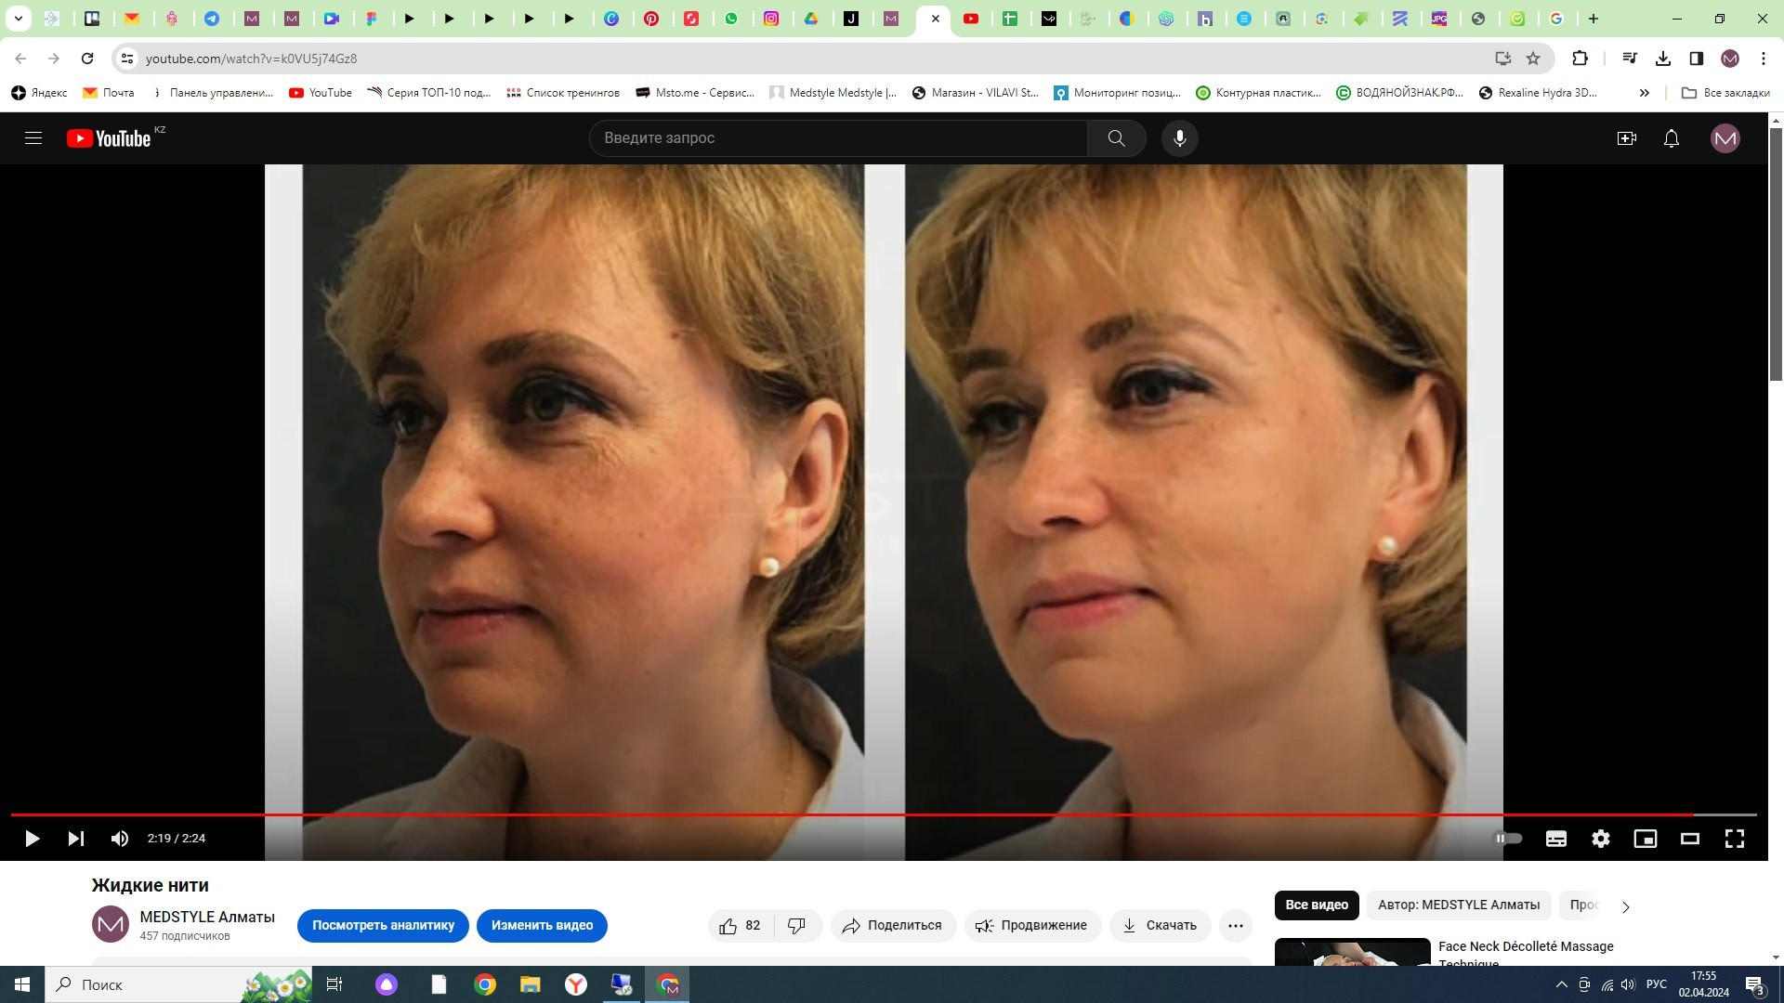Select the 'Автор: MEDSTYLE Алматы' chip
The image size is (1784, 1003).
1458,905
